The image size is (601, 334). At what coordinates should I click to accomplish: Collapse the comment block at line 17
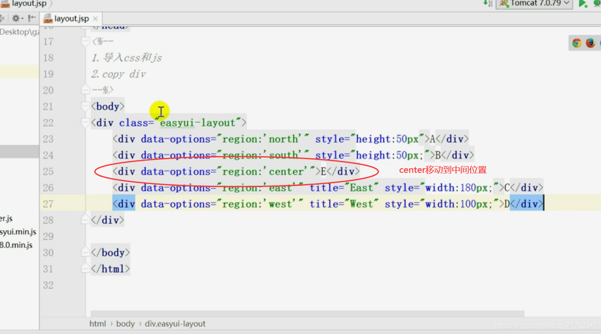86,42
